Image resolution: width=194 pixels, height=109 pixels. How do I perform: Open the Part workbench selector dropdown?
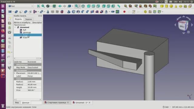21,6
